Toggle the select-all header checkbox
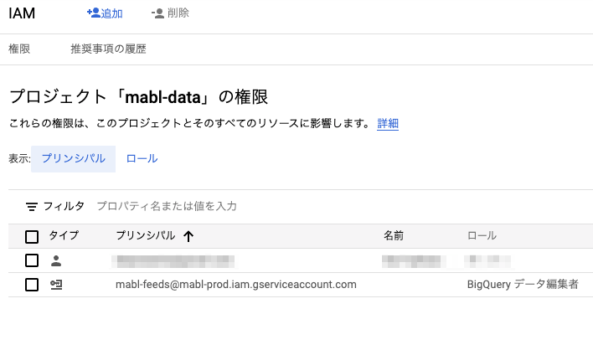Viewport: 593px width, 345px height. coord(32,236)
